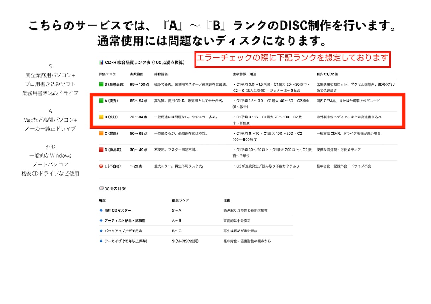Click the left-side text メーカー純正ドライブ
The width and height of the screenshot is (431, 304).
point(50,129)
